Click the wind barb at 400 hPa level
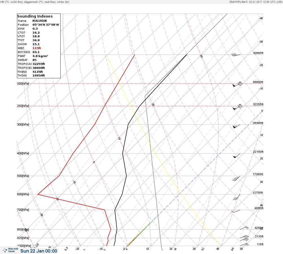This screenshot has width=283, height=254. pyautogui.click(x=236, y=156)
